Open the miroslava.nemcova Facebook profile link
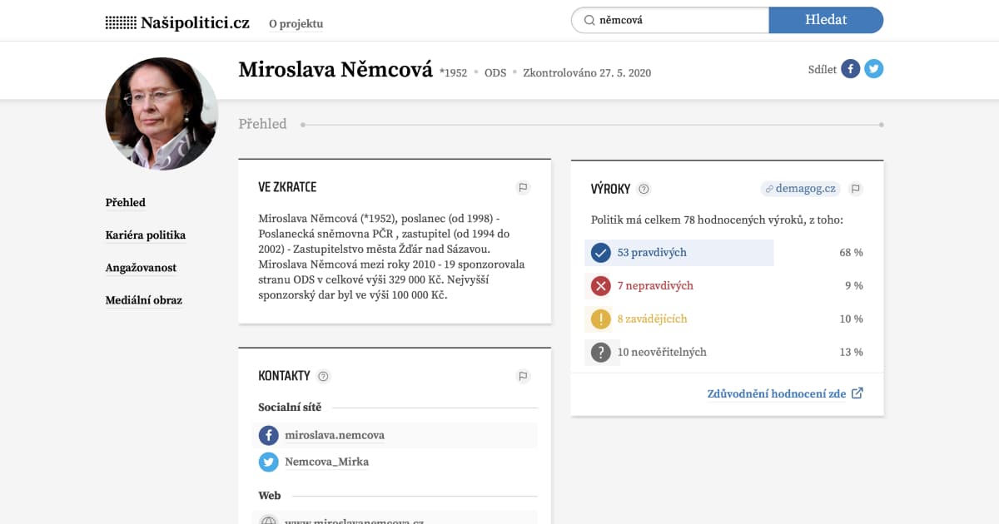This screenshot has width=999, height=524. tap(334, 435)
